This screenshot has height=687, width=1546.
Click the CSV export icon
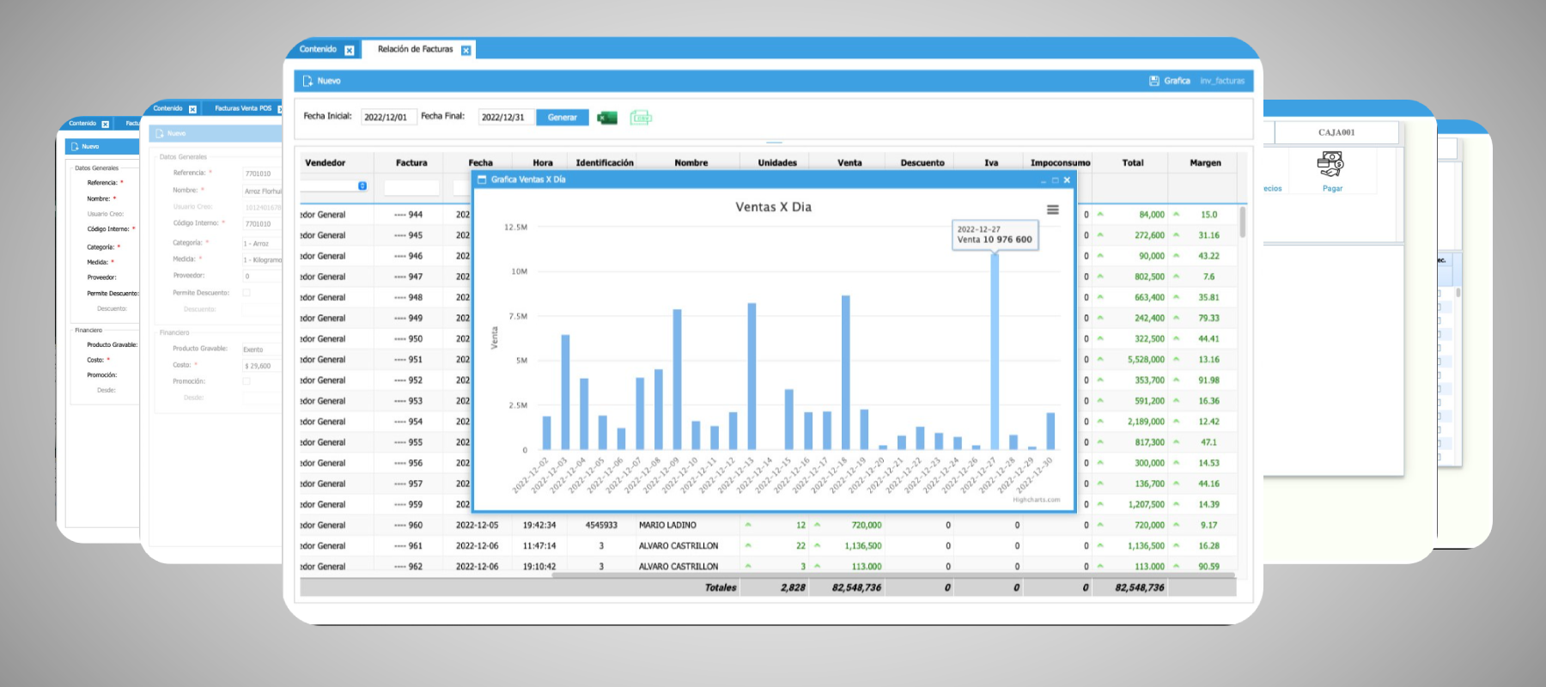pos(641,118)
